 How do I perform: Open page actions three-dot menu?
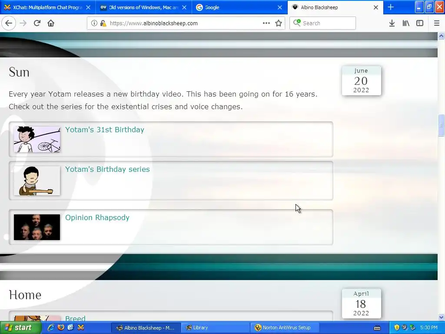(266, 23)
